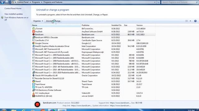Image resolution: width=199 pixels, height=111 pixels.
Task: Click the µTorrent program icon
Action: (34, 29)
